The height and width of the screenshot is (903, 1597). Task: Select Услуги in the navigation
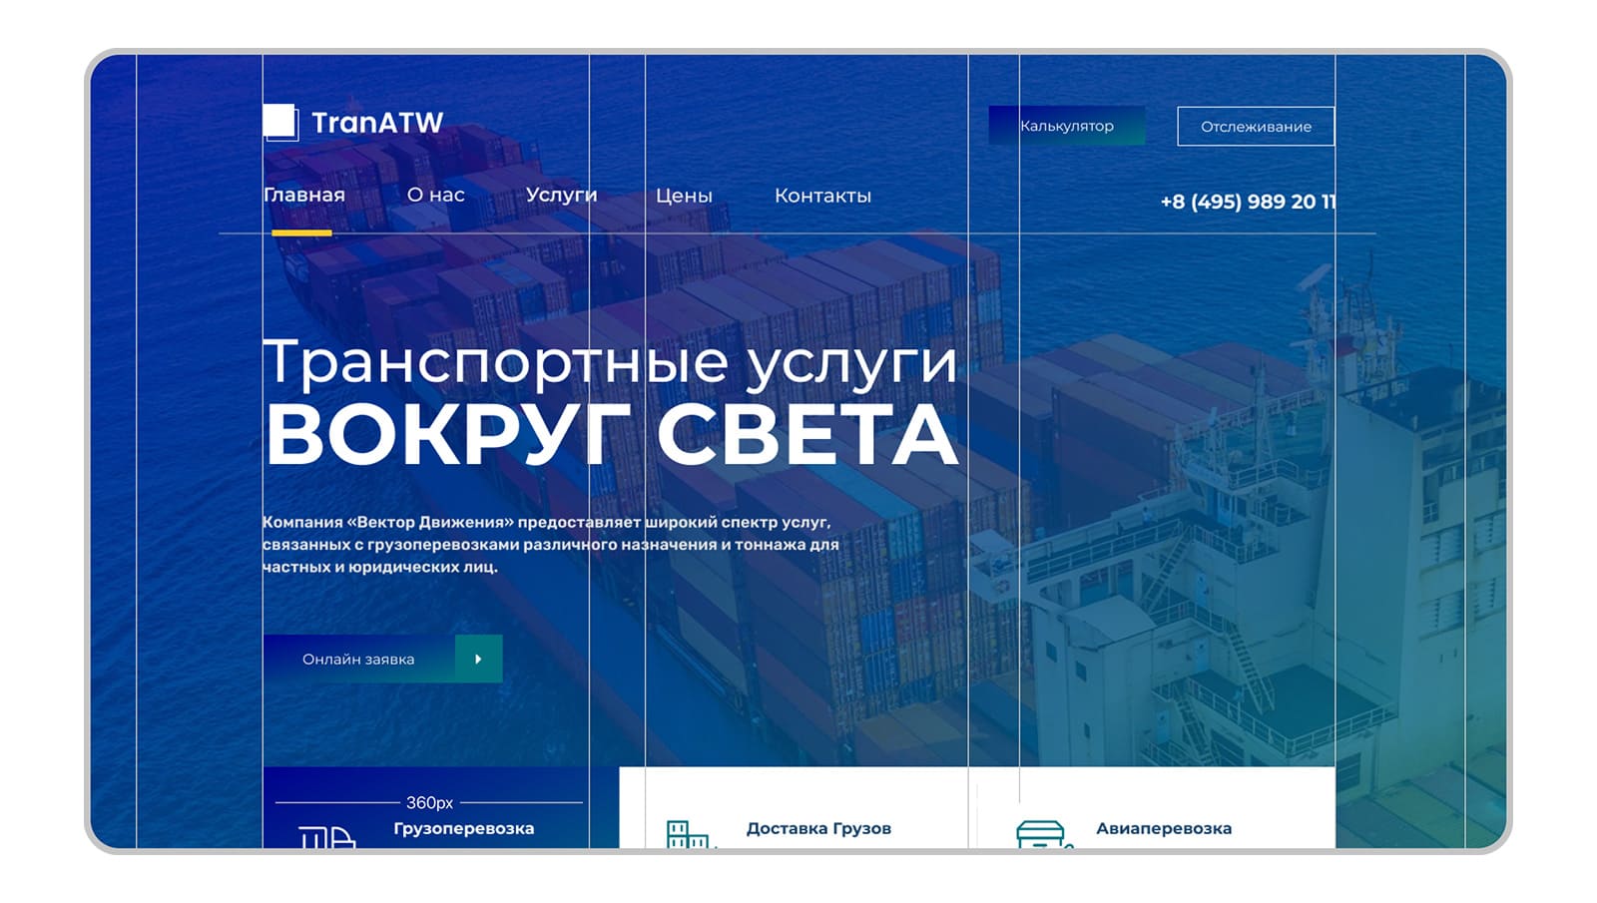[561, 196]
